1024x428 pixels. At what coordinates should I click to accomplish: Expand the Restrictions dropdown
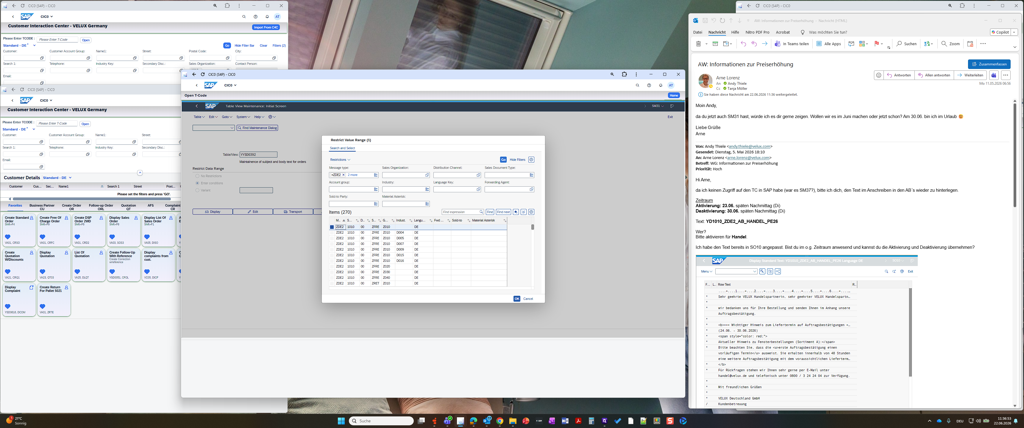pyautogui.click(x=340, y=160)
